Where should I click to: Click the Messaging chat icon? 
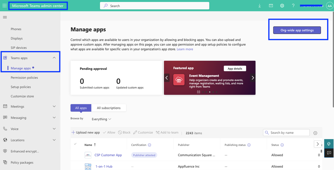tap(5, 118)
